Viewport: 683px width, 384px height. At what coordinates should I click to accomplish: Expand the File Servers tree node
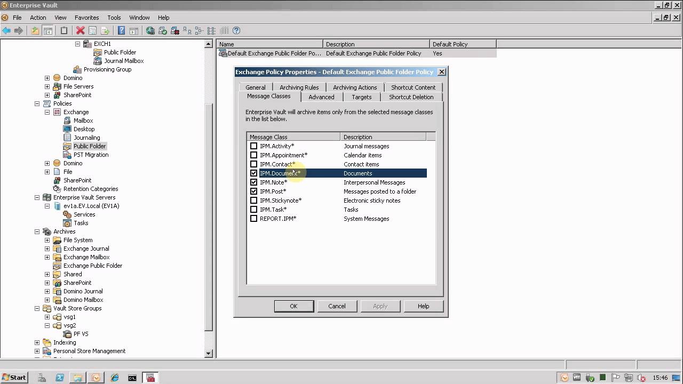click(x=47, y=86)
